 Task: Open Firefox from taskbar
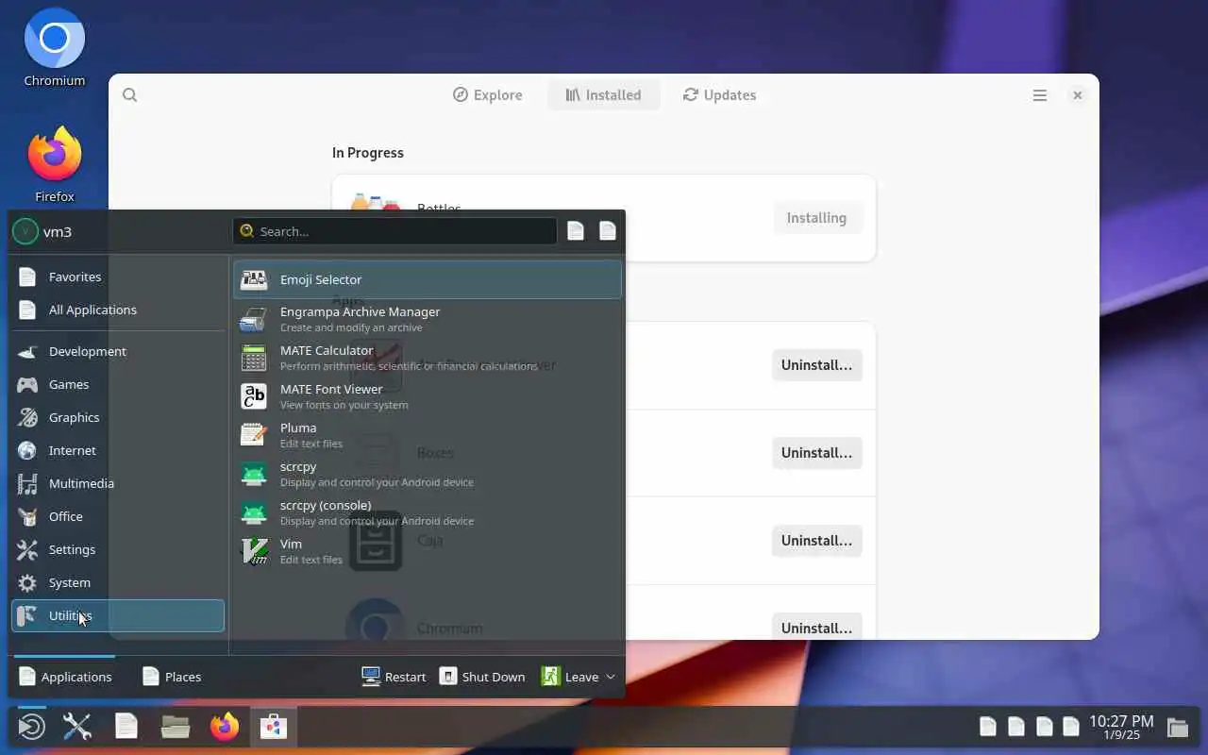[x=225, y=727]
